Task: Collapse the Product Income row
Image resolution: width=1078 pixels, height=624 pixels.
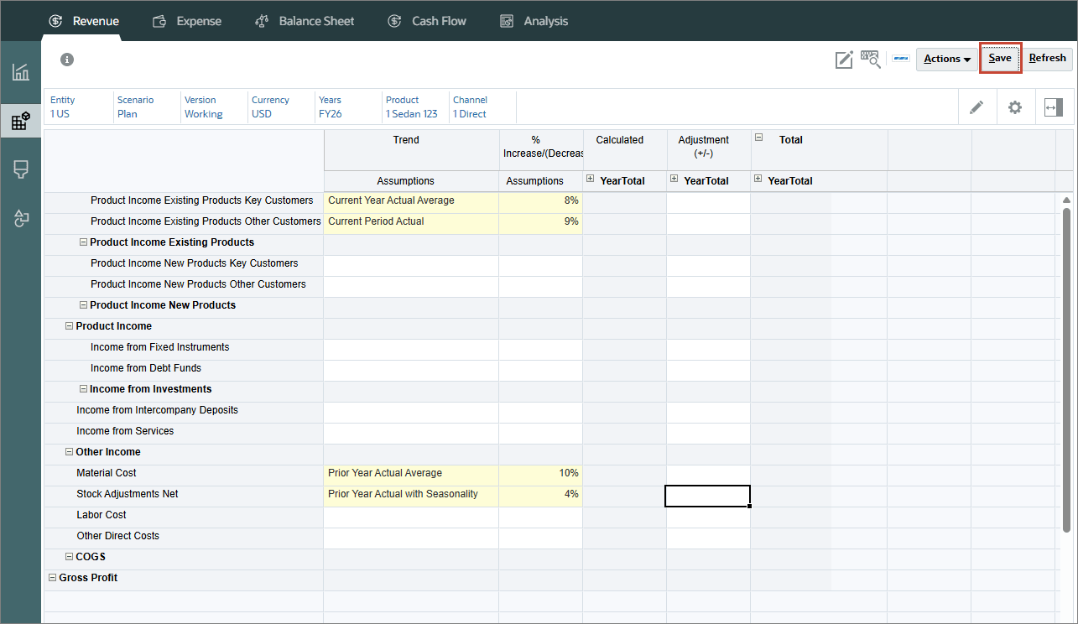Action: (69, 326)
